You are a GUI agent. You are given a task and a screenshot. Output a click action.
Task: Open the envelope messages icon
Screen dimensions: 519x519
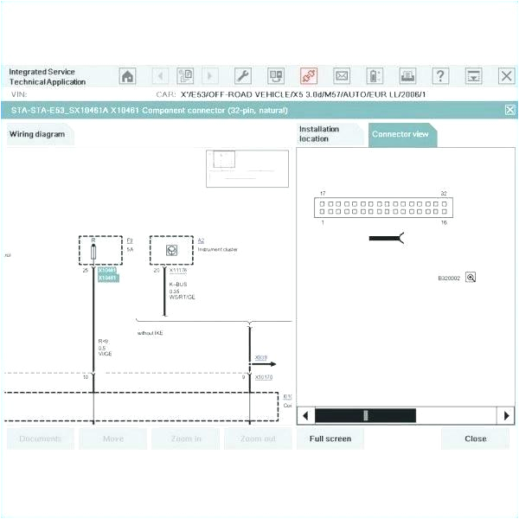342,76
